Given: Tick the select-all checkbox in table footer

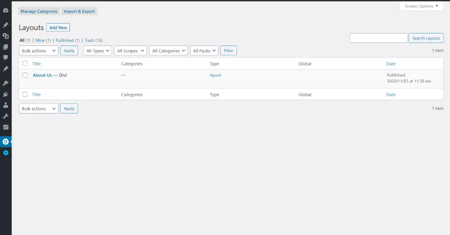Looking at the screenshot, I should (x=25, y=94).
